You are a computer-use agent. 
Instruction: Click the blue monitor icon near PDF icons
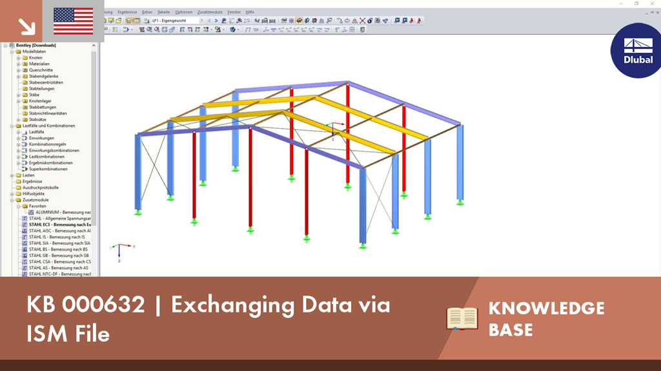(397, 21)
